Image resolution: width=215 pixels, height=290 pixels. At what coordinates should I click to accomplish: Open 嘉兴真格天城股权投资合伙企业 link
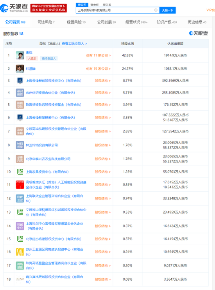pos(54,279)
